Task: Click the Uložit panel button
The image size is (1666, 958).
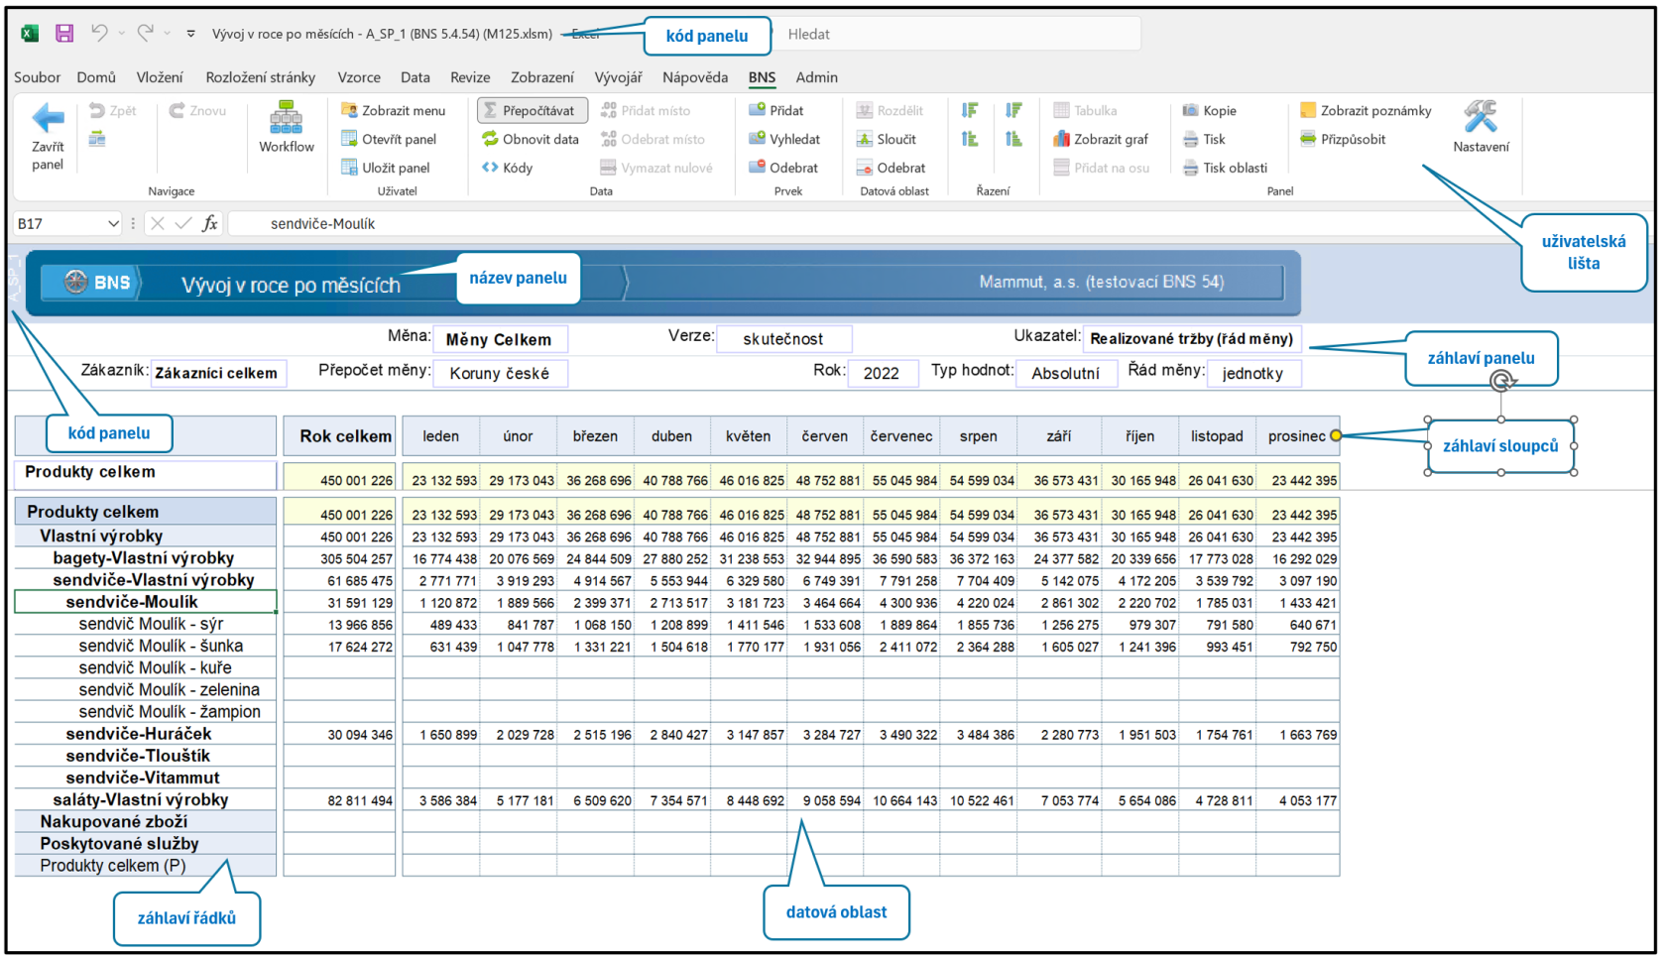Action: click(x=386, y=168)
